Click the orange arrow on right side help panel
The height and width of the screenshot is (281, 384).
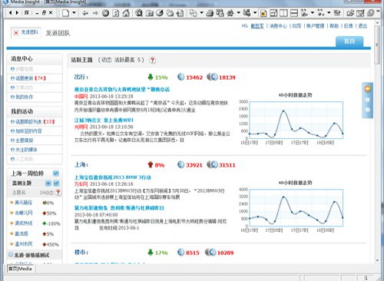368,89
